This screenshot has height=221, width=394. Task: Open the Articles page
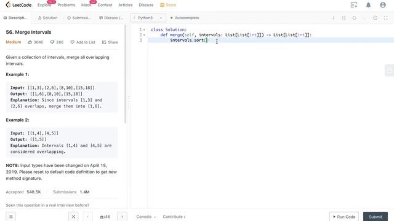[126, 5]
